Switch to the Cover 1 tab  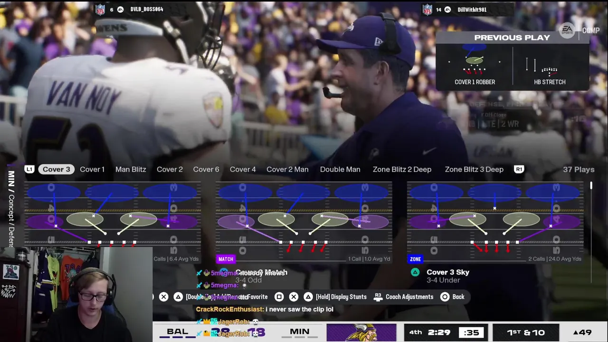point(92,169)
